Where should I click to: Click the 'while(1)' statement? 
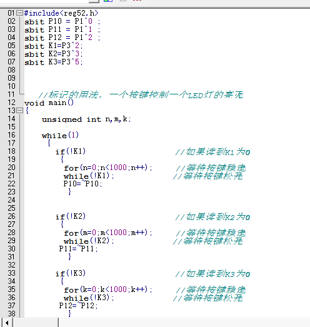pyautogui.click(x=60, y=135)
